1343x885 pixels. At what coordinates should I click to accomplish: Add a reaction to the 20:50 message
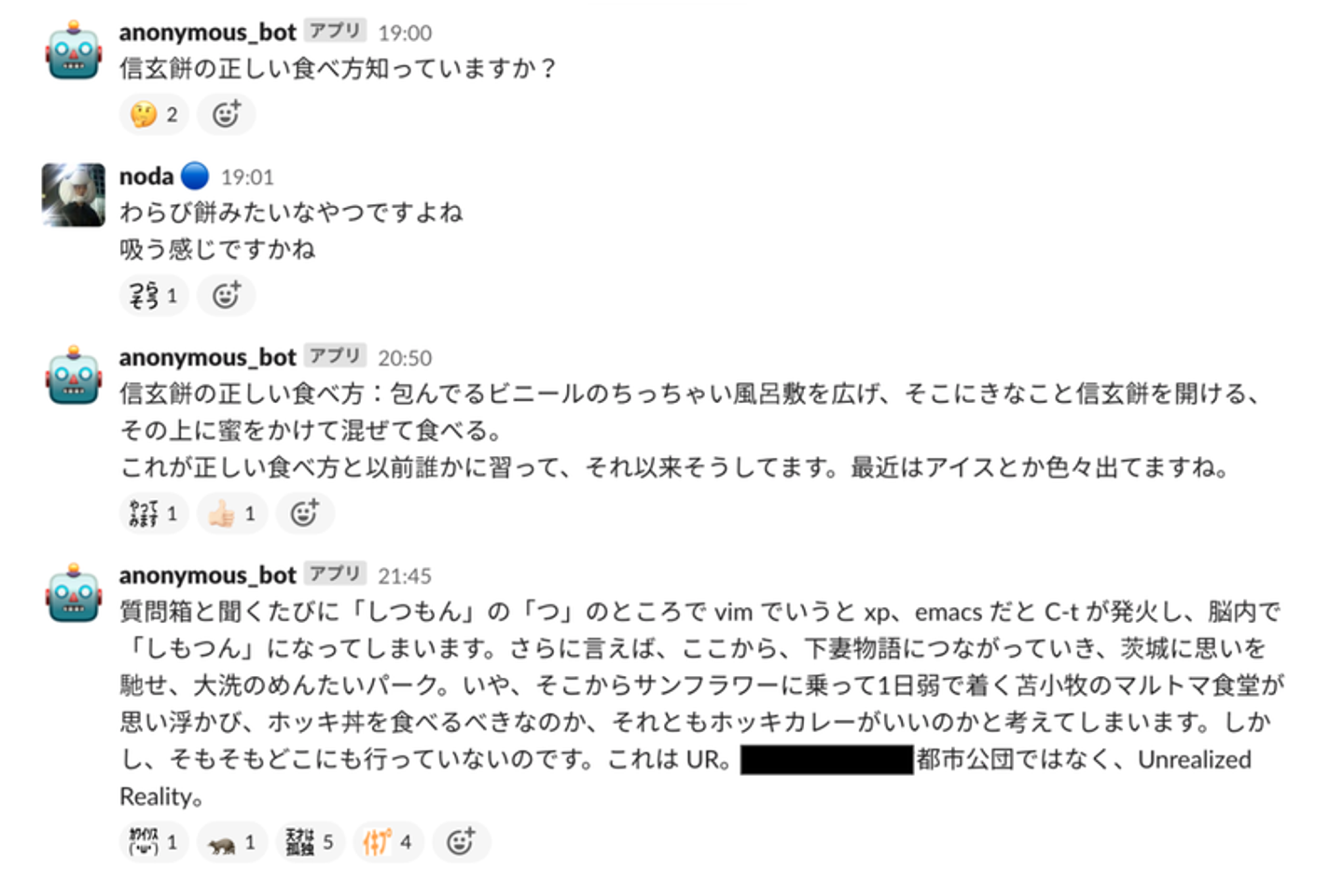tap(305, 513)
